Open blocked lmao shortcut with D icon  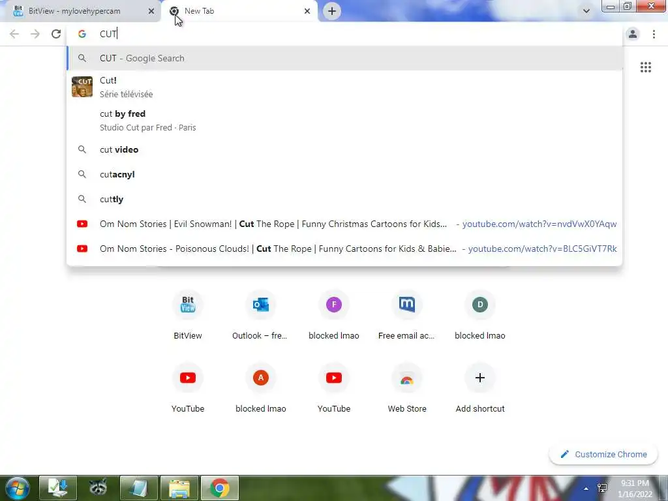480,314
